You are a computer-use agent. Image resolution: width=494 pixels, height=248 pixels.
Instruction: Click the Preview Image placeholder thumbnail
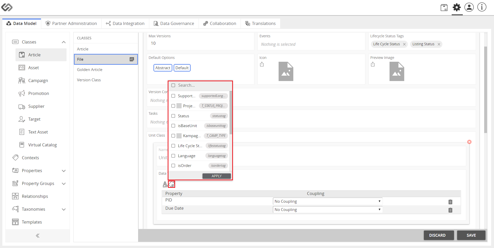click(x=397, y=71)
